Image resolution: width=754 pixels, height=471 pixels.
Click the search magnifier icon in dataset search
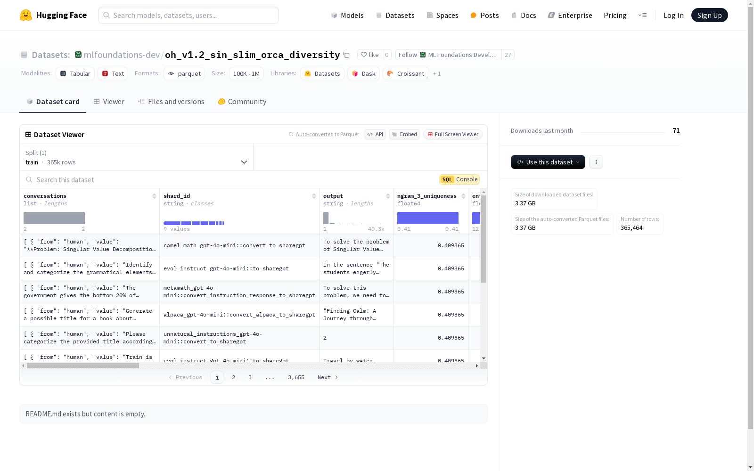29,179
